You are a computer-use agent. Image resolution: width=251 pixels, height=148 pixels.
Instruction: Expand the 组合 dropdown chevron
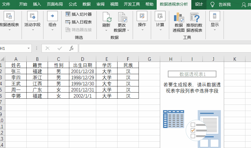pos(52,30)
